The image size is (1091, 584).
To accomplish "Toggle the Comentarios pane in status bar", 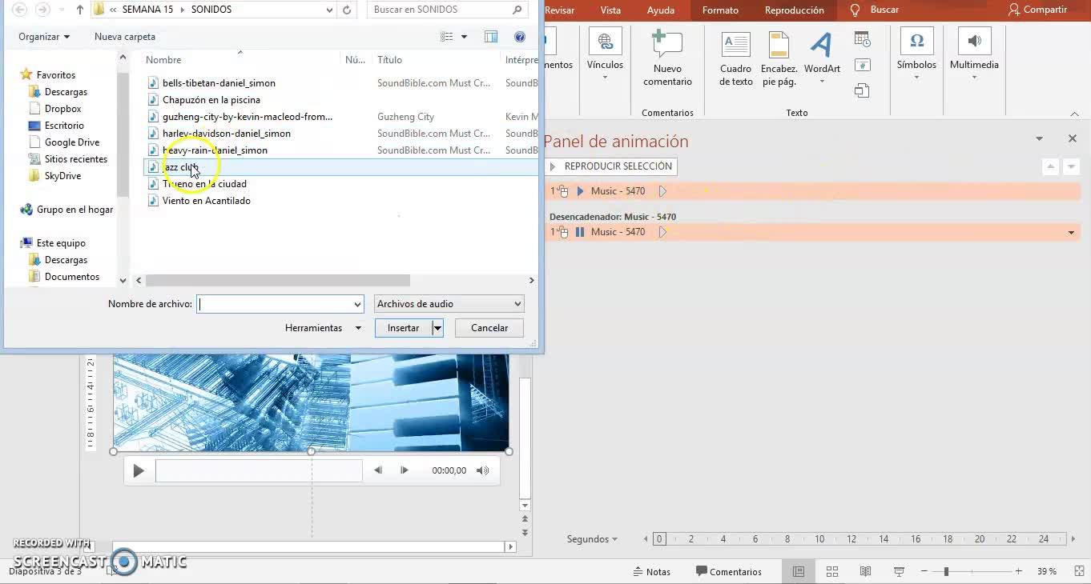I will [x=729, y=571].
